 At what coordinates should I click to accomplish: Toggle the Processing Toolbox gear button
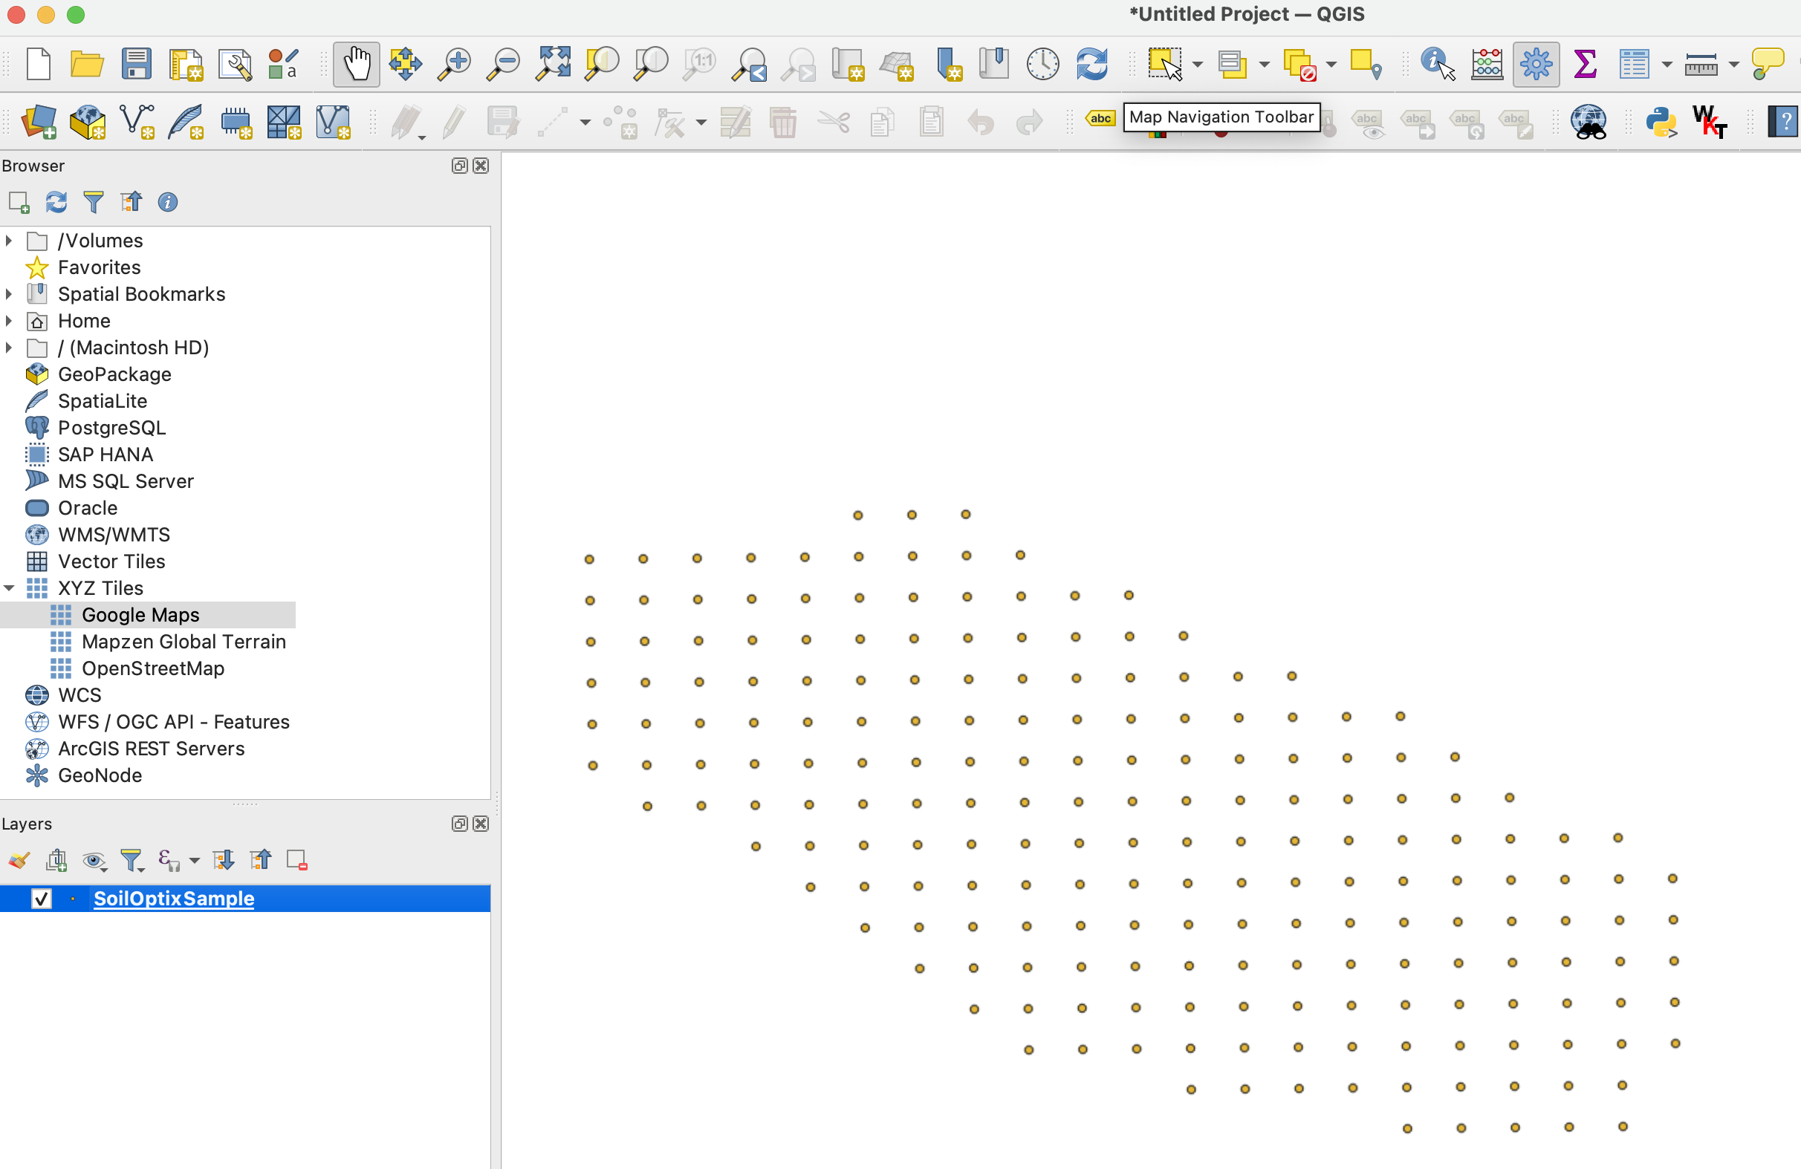[x=1536, y=64]
